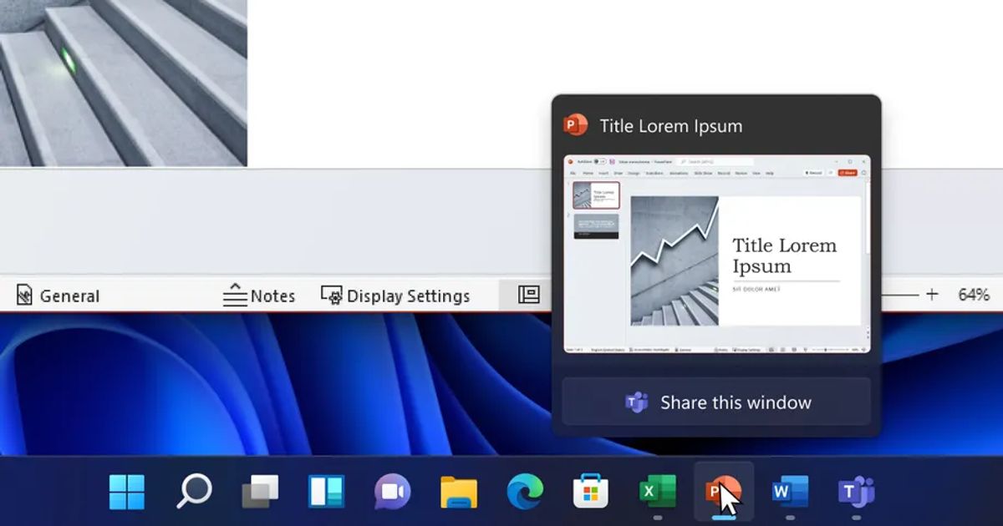This screenshot has height=526, width=1003.
Task: Click the slide view icon beside Display Settings
Action: click(x=527, y=295)
